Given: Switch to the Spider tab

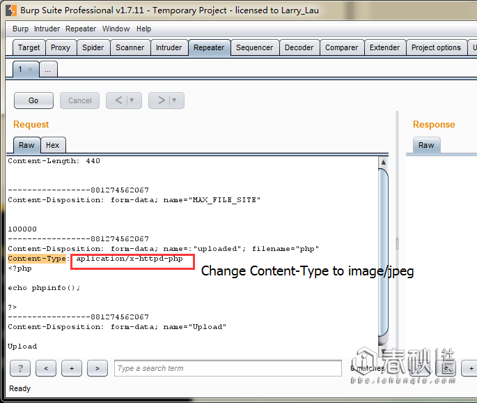Looking at the screenshot, I should pos(93,47).
